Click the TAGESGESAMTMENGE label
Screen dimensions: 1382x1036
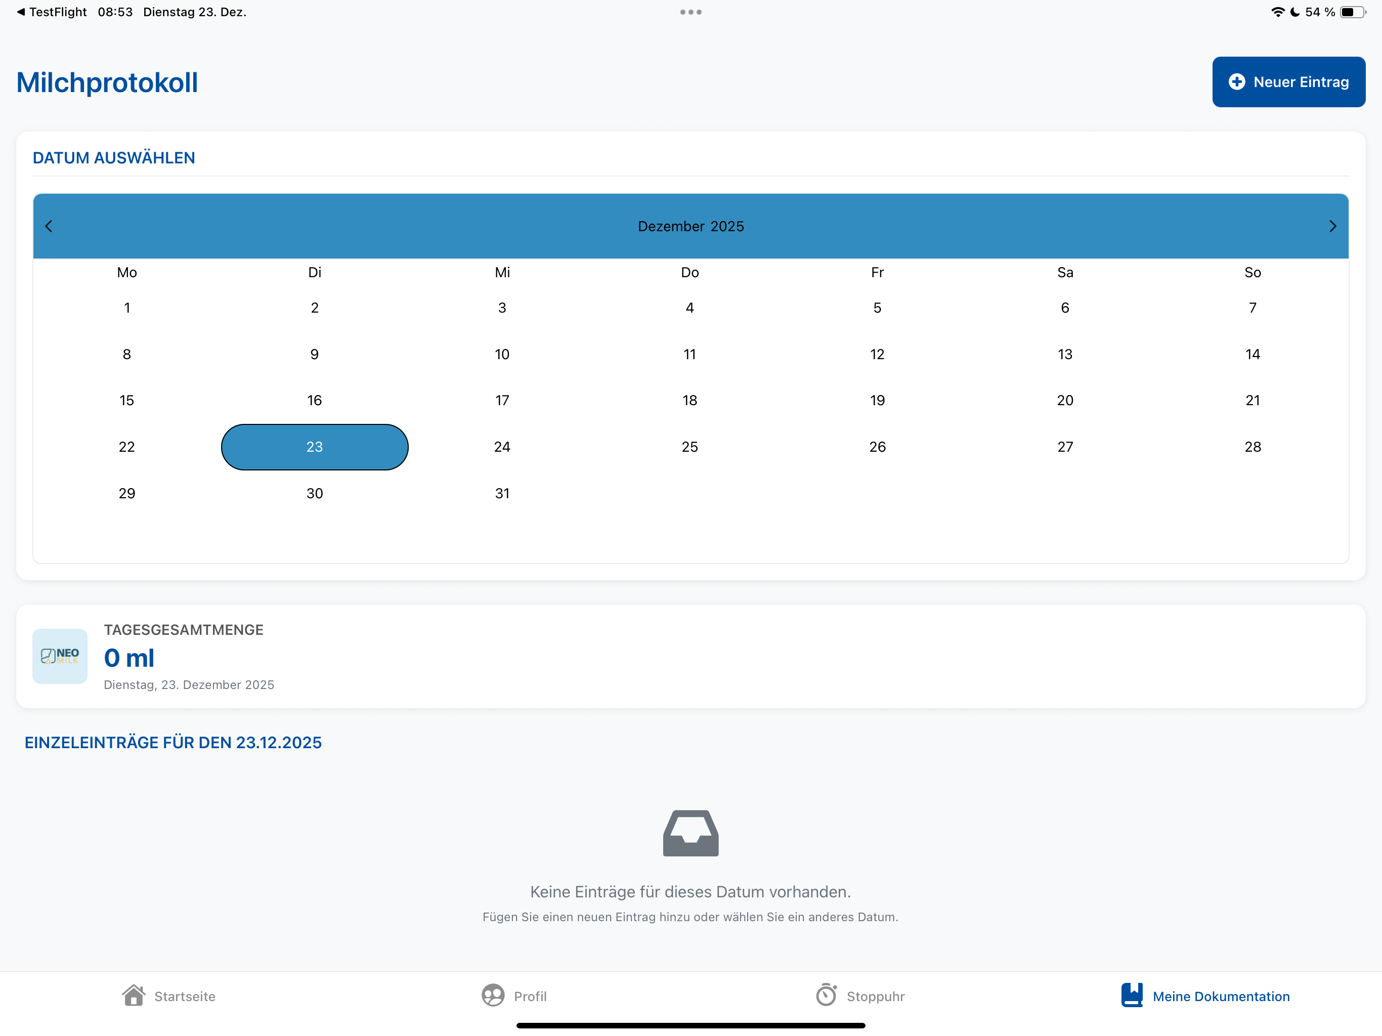(184, 630)
